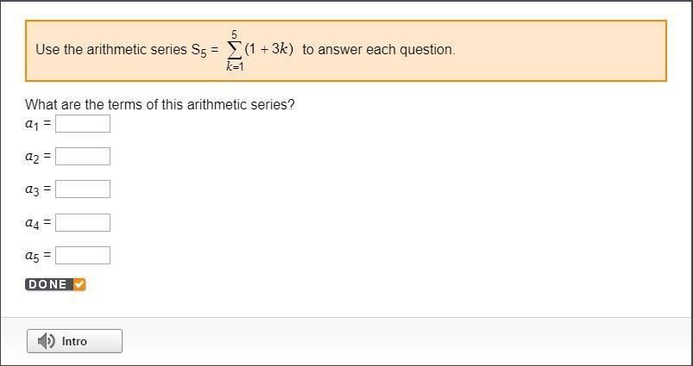Image resolution: width=693 pixels, height=366 pixels.
Task: Click the summation formula (1 + 3k)
Action: 268,49
